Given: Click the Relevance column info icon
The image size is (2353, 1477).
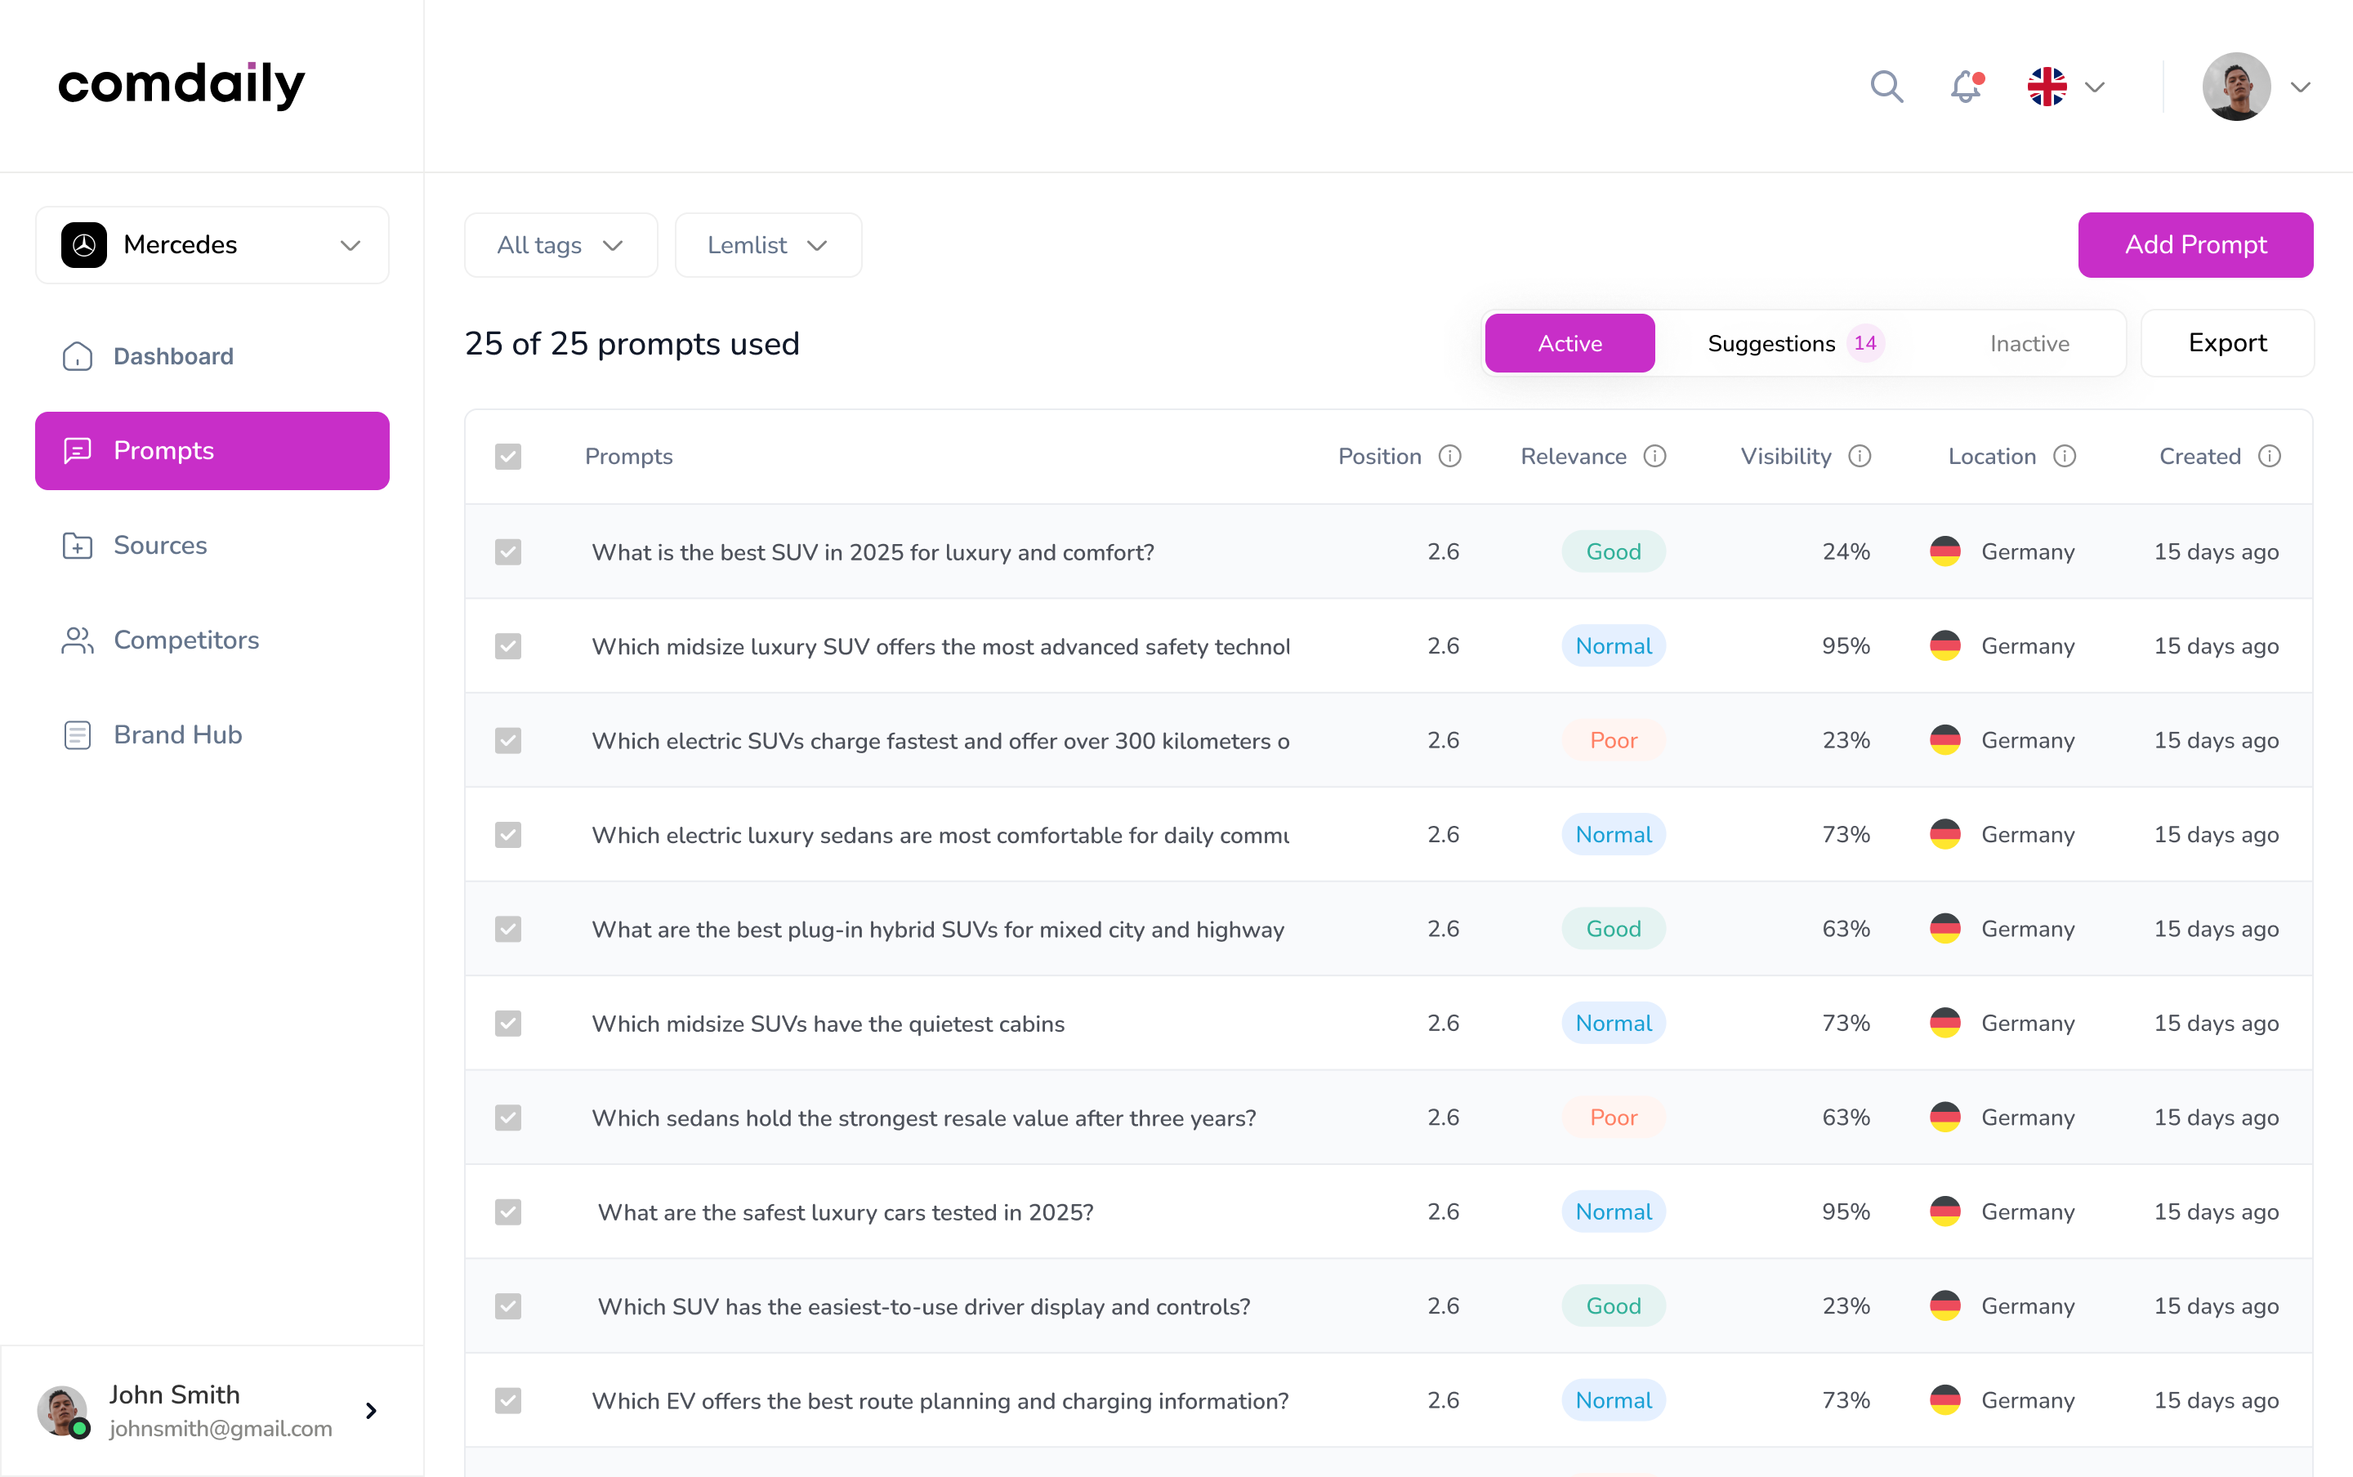Looking at the screenshot, I should 1654,456.
